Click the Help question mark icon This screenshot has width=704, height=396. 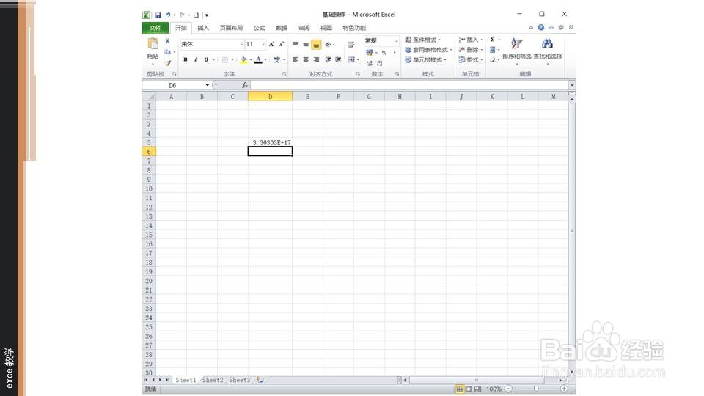tap(541, 27)
